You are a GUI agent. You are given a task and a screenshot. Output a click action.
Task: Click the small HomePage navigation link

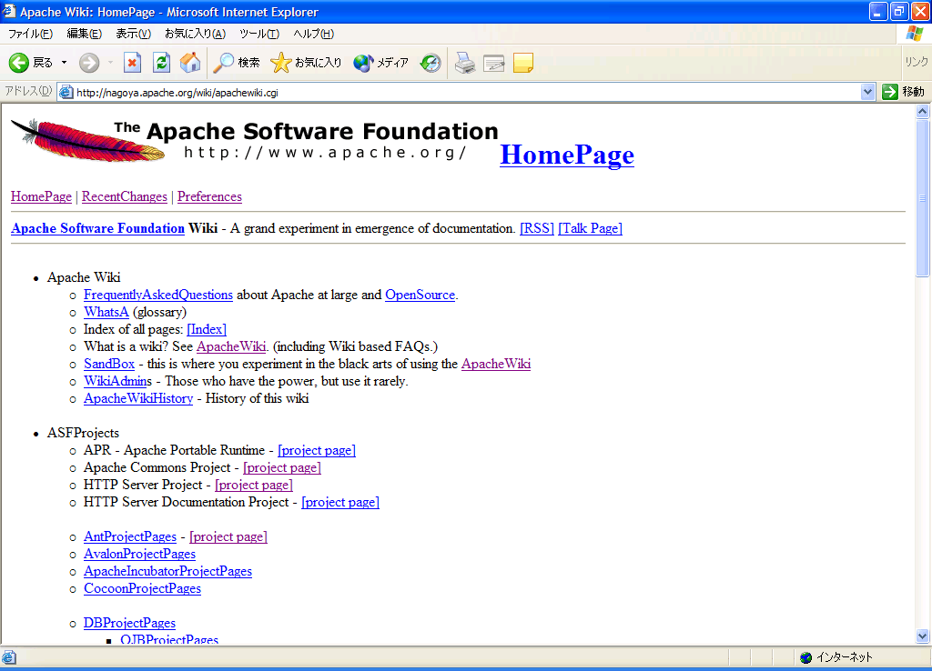(41, 196)
